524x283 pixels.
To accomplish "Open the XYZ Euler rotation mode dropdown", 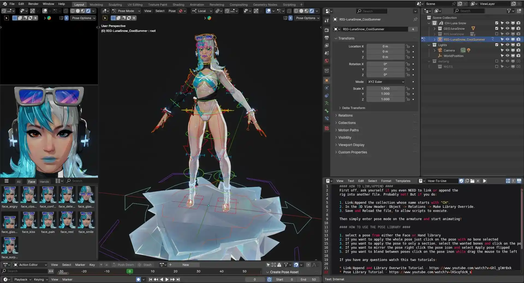I will pos(386,82).
